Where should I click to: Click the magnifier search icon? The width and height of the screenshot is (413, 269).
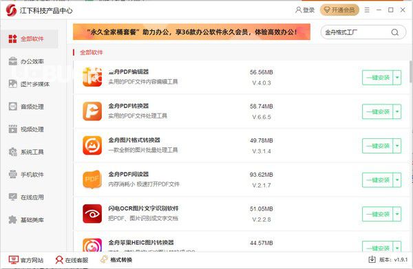394,32
